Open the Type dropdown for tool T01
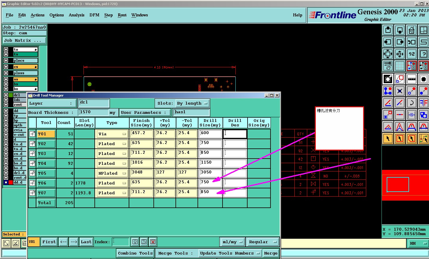 point(112,134)
